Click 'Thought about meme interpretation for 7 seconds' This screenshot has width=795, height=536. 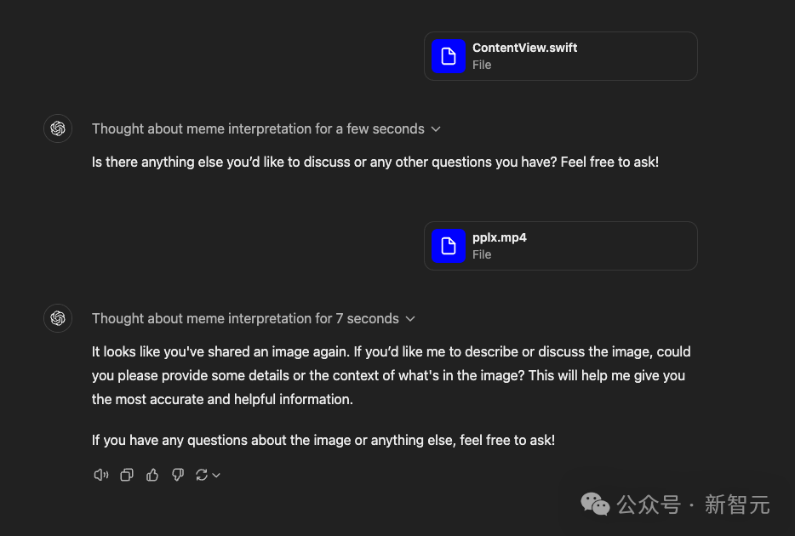[x=245, y=319]
